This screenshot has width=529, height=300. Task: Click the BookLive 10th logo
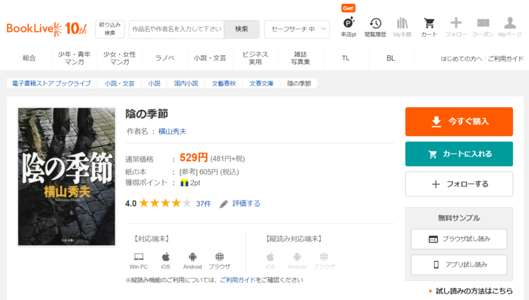(47, 29)
